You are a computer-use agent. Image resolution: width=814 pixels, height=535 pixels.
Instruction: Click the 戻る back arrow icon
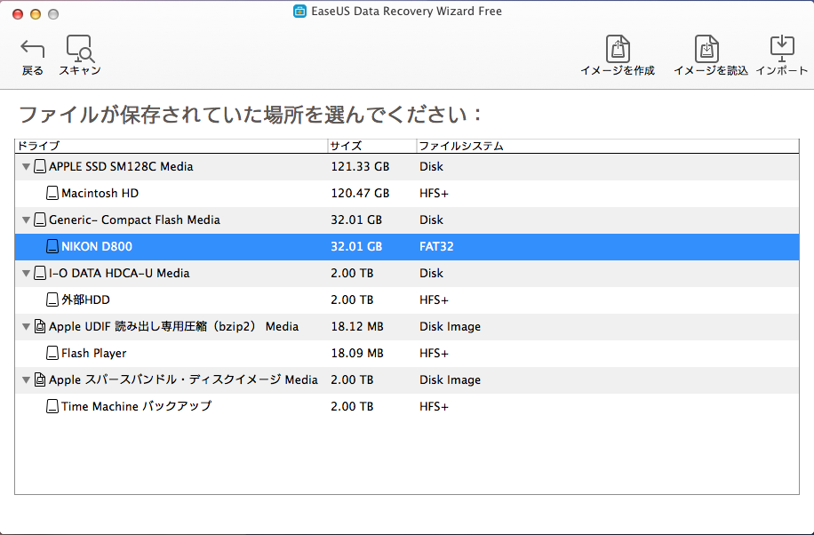point(31,47)
